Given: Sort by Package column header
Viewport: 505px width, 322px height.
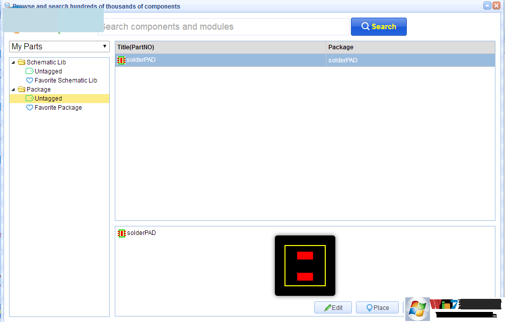Looking at the screenshot, I should click(411, 47).
